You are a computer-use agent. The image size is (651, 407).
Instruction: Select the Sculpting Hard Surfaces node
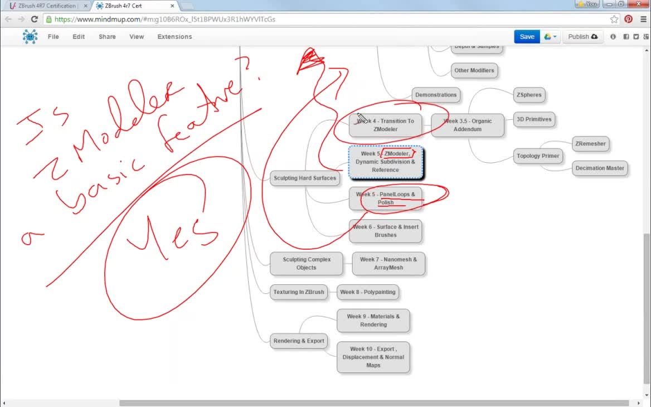tap(305, 178)
